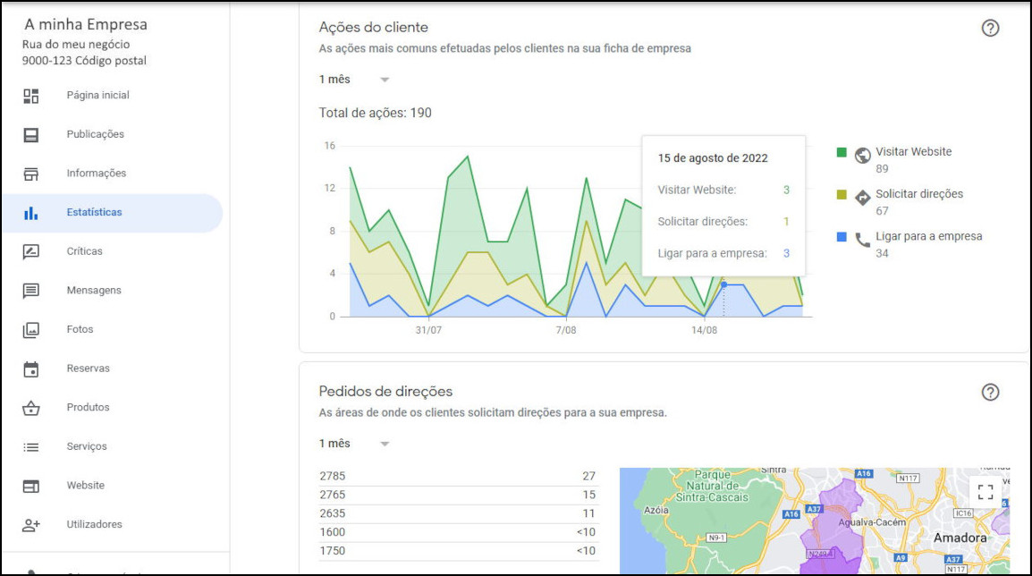Click the 14/08 axis label

[x=704, y=330]
